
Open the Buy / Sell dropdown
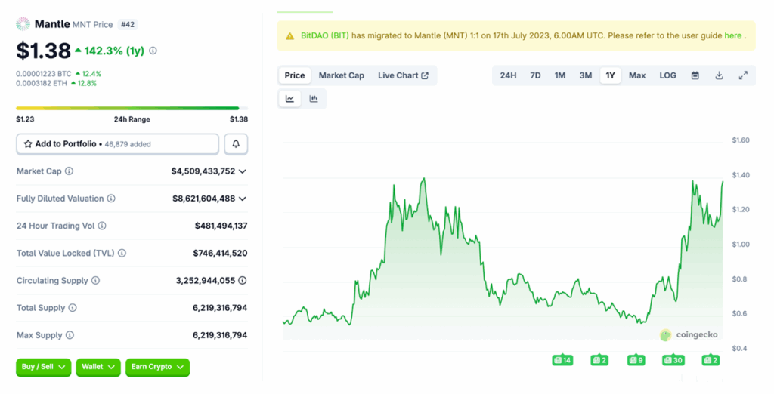(x=43, y=367)
